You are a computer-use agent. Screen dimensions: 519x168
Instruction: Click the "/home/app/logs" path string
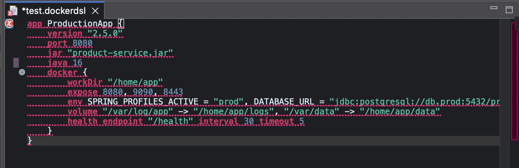[x=233, y=112]
